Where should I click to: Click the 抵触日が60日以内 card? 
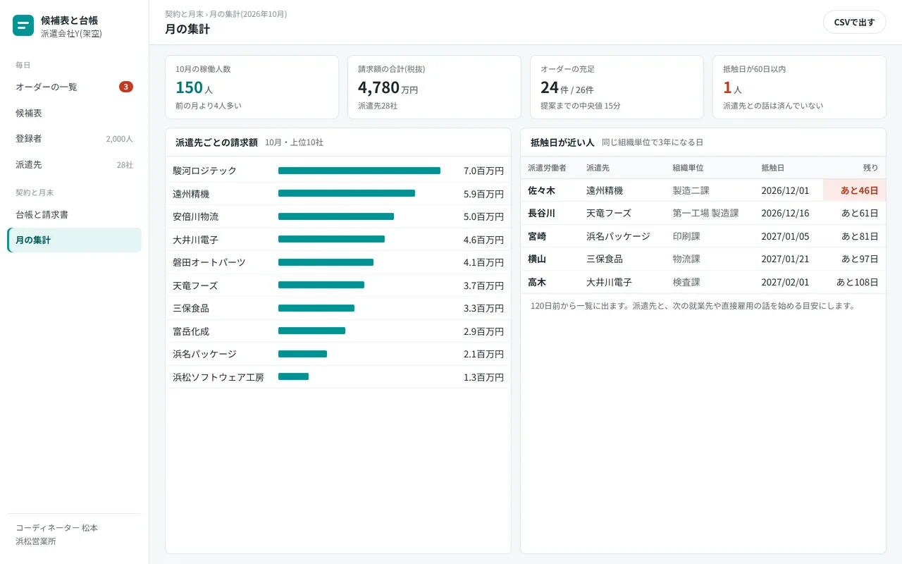pos(799,87)
